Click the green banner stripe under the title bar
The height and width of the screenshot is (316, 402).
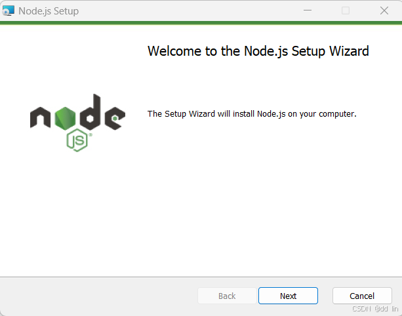pyautogui.click(x=201, y=23)
